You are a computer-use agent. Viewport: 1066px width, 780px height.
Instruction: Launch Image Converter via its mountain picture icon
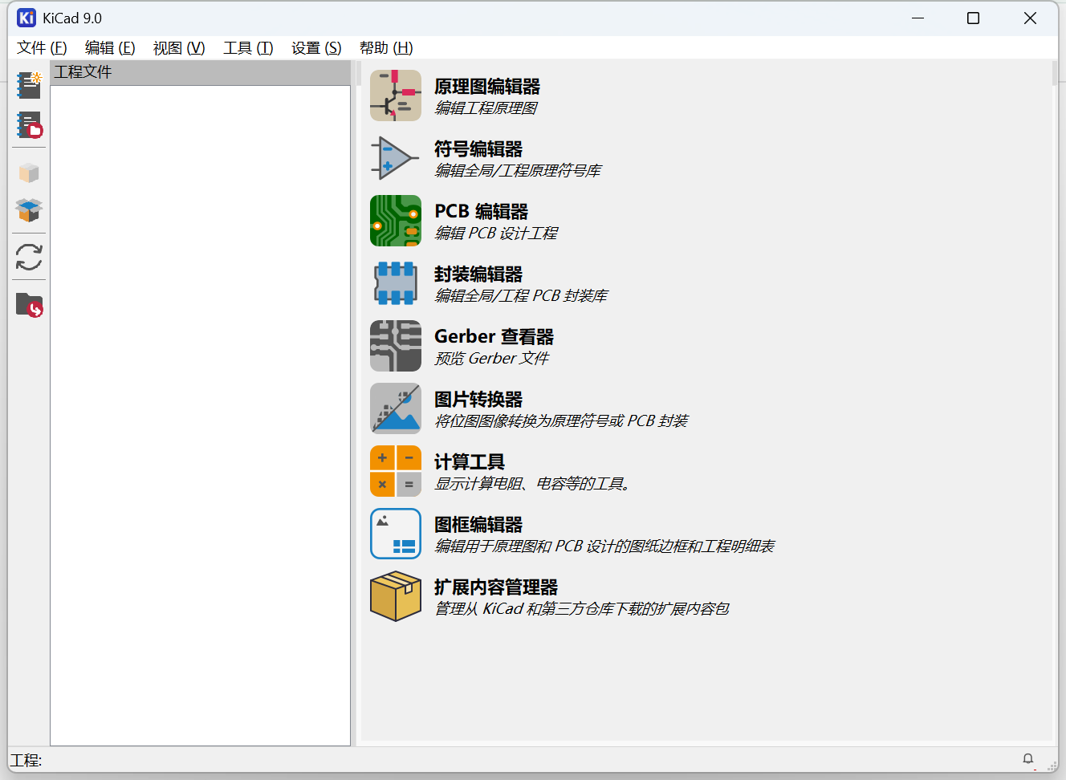point(396,408)
